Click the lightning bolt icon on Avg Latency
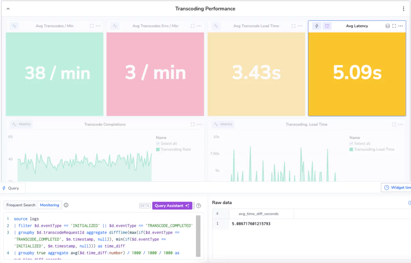 pos(317,26)
